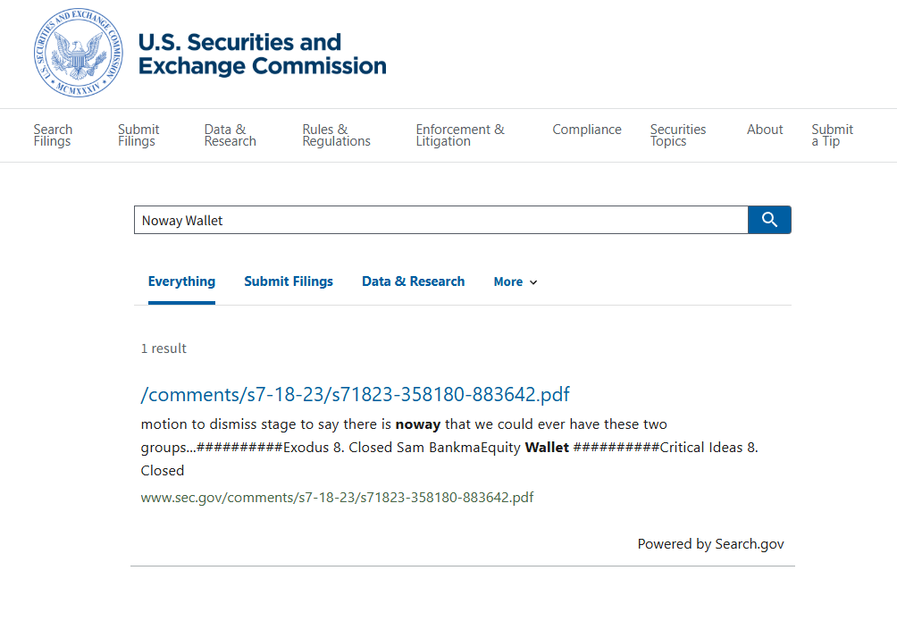897x621 pixels.
Task: Open the Compliance menu
Action: [586, 130]
